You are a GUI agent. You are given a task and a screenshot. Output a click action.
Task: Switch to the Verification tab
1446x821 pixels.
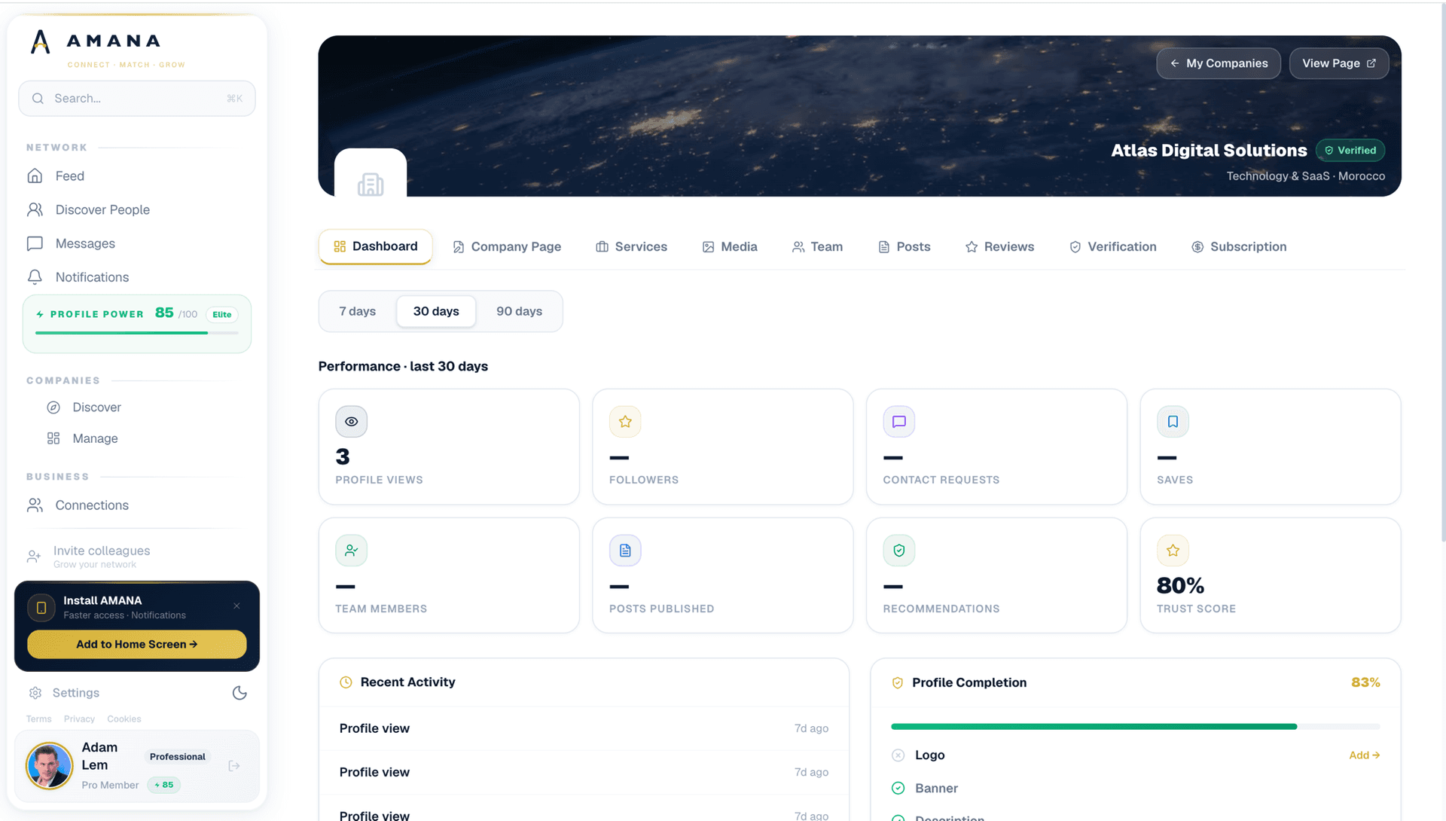click(1112, 247)
